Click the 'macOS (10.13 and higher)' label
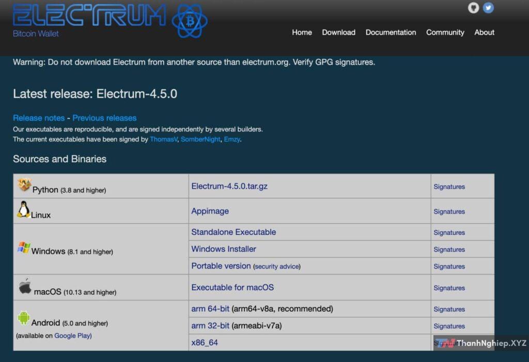Screen dimensions: 529x362 pos(75,292)
